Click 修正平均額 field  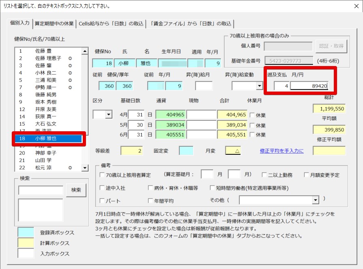coord(329,151)
